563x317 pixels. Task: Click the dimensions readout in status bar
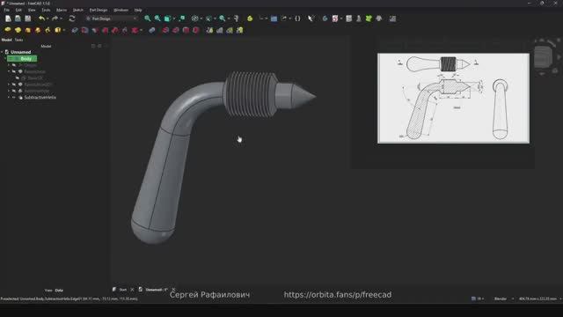537,299
